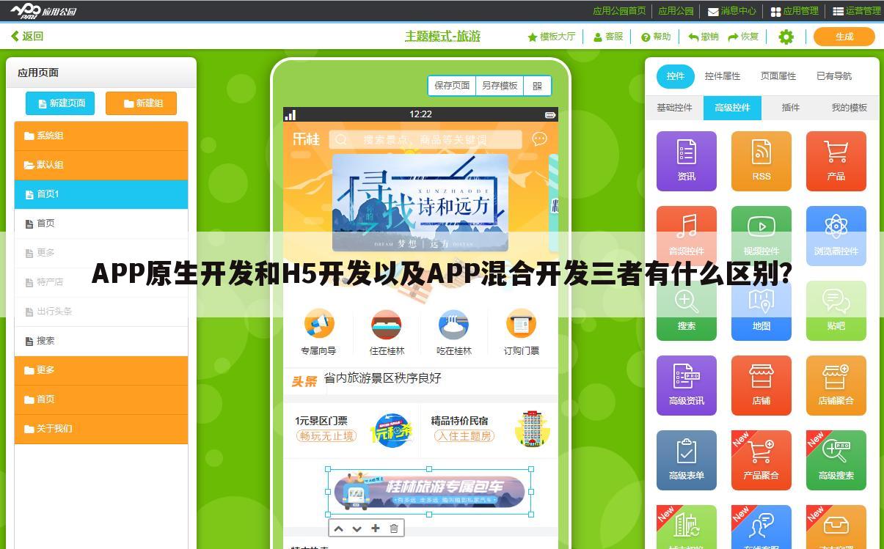This screenshot has width=884, height=549.
Task: Open 应用管理 in top bar
Action: pyautogui.click(x=794, y=11)
